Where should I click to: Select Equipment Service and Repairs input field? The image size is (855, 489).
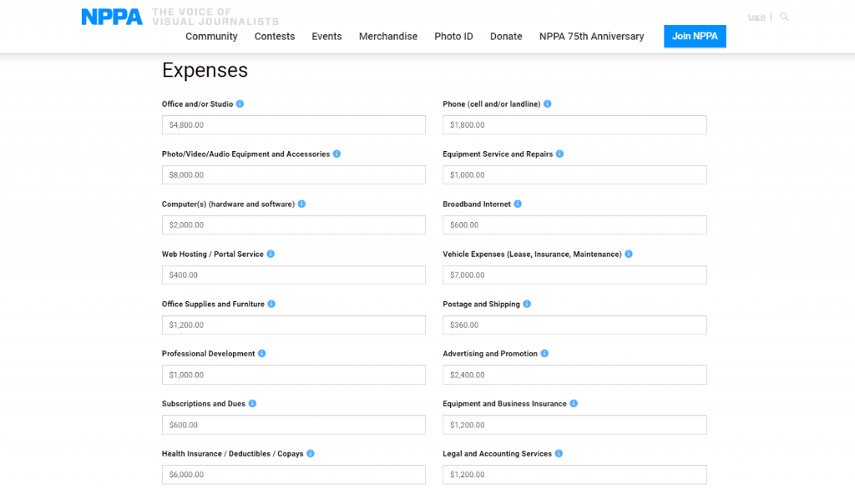click(x=574, y=175)
